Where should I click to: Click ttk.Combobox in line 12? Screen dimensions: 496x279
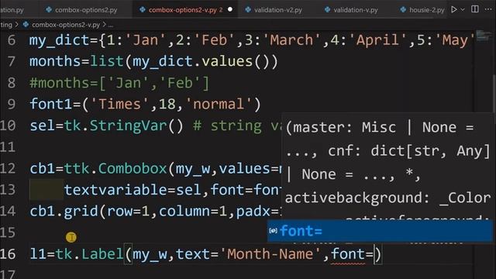pyautogui.click(x=115, y=169)
